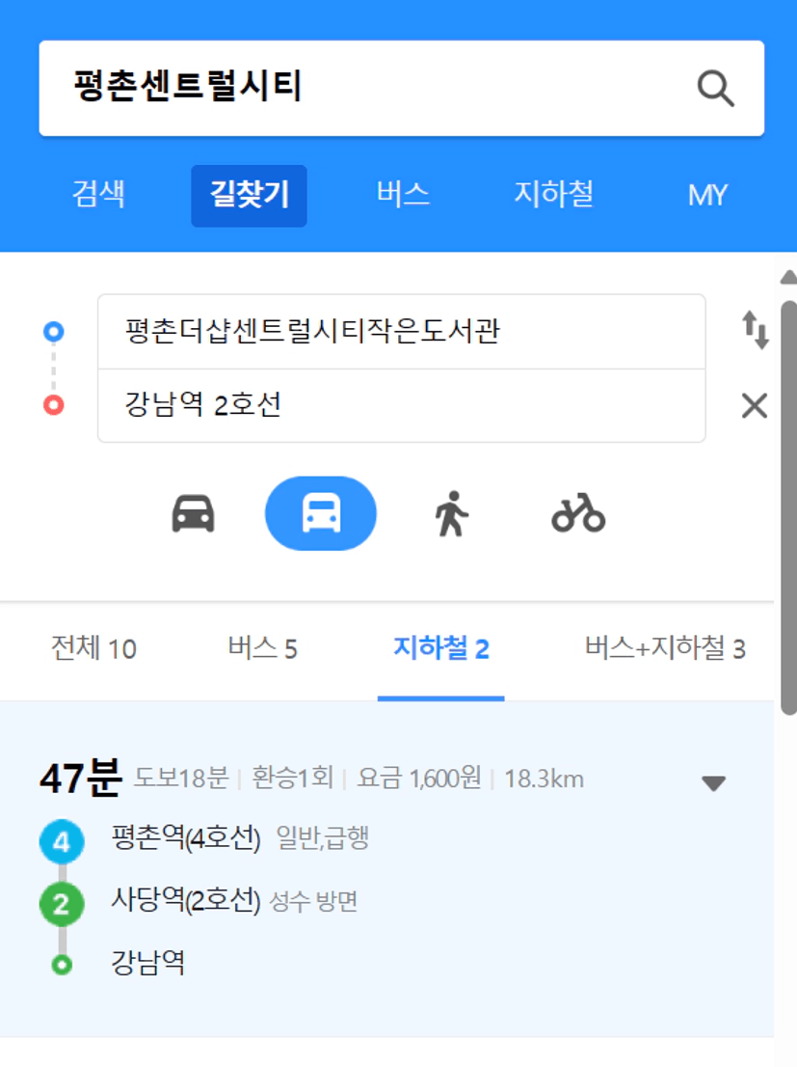This screenshot has width=797, height=1067.
Task: Open the MY tab
Action: [x=707, y=195]
